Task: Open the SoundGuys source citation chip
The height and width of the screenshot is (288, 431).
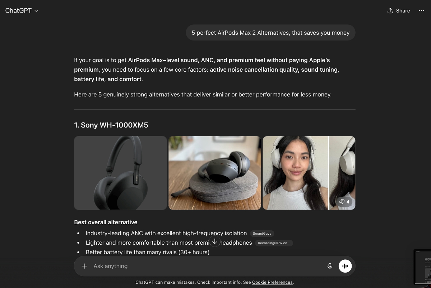Action: 262,234
